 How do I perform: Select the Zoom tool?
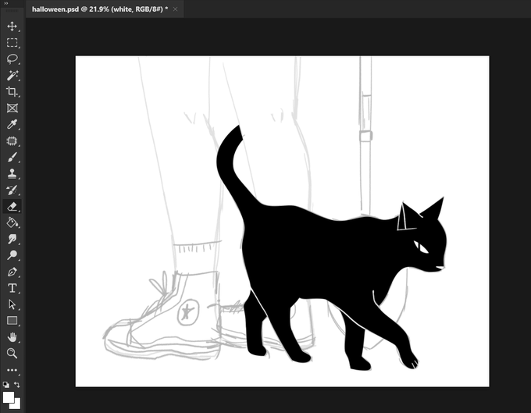[x=12, y=353]
